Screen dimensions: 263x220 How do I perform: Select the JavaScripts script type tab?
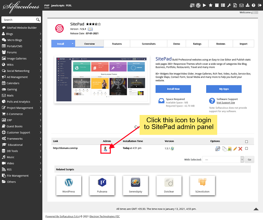click(x=58, y=6)
